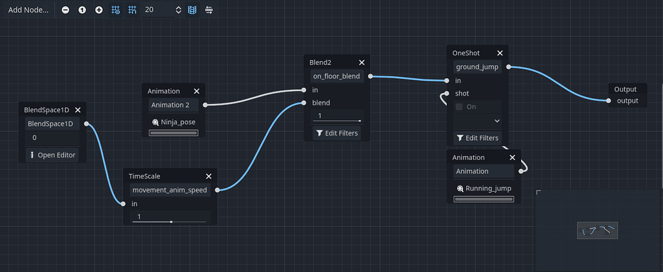The height and width of the screenshot is (272, 663).
Task: Select the Ninja_pose animation button
Action: pos(174,122)
